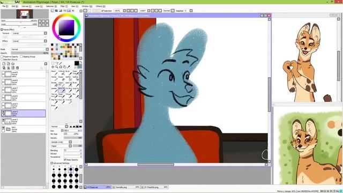Click the canvas horizontal scrollbar
The image size is (343, 193).
pyautogui.click(x=156, y=165)
